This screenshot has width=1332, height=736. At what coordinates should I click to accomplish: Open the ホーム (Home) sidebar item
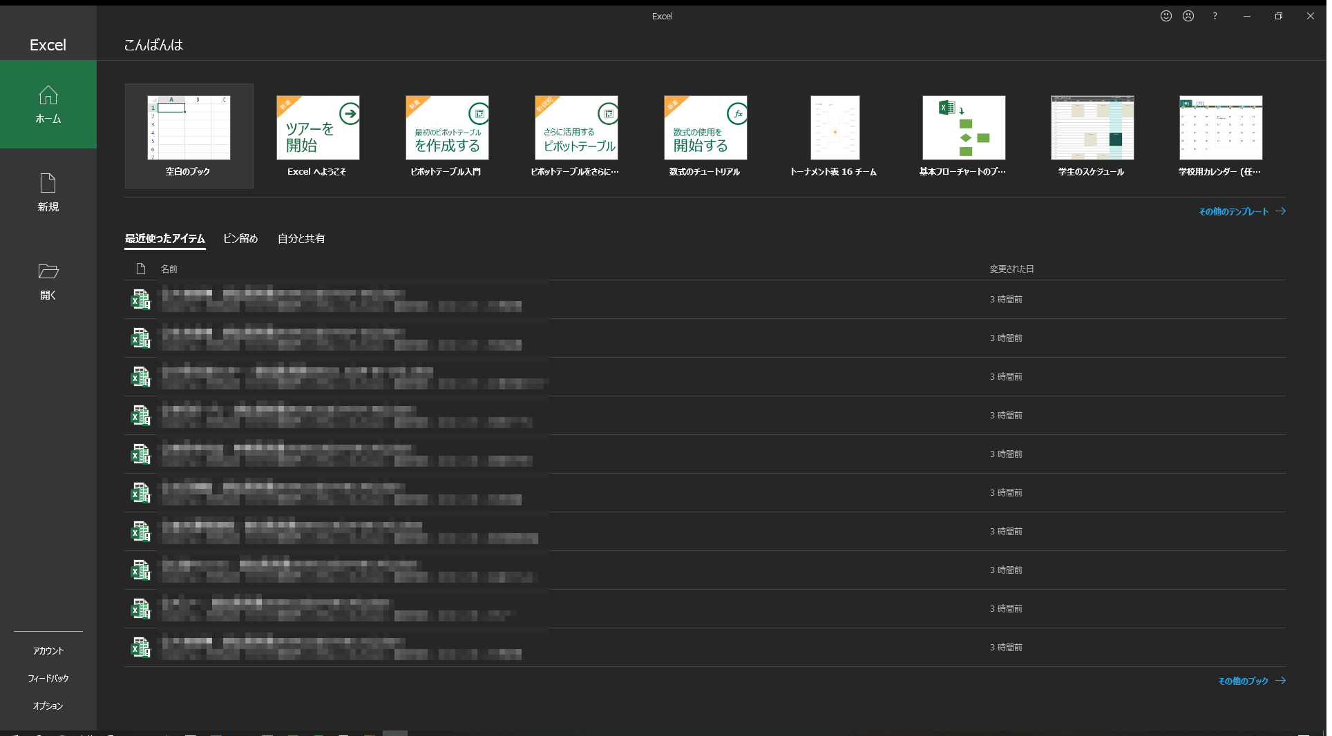pyautogui.click(x=48, y=104)
